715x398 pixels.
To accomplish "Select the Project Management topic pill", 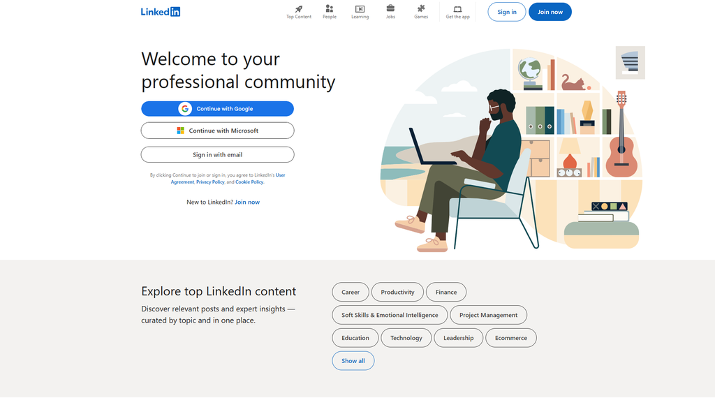I will (488, 315).
